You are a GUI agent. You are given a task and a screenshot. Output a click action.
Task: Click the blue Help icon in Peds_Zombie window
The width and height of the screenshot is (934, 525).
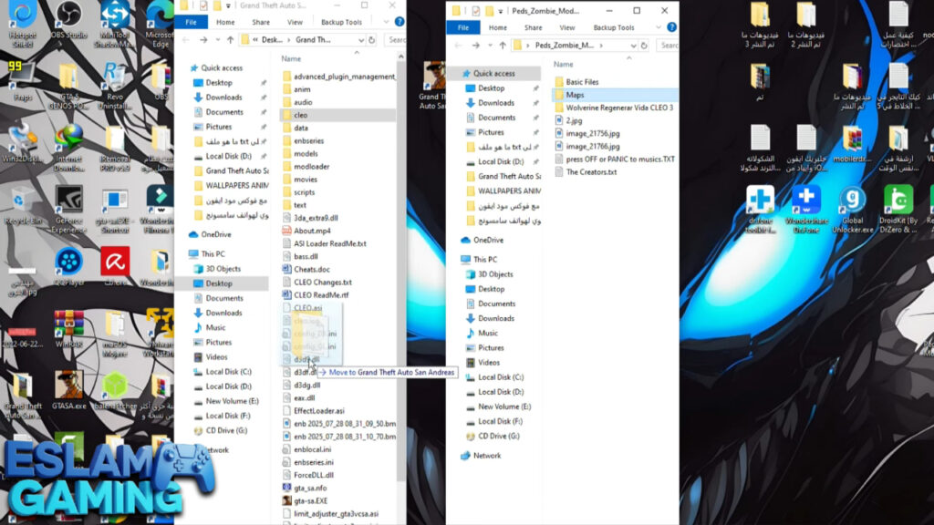671,27
